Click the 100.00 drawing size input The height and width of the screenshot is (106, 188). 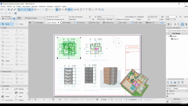(x=170, y=17)
